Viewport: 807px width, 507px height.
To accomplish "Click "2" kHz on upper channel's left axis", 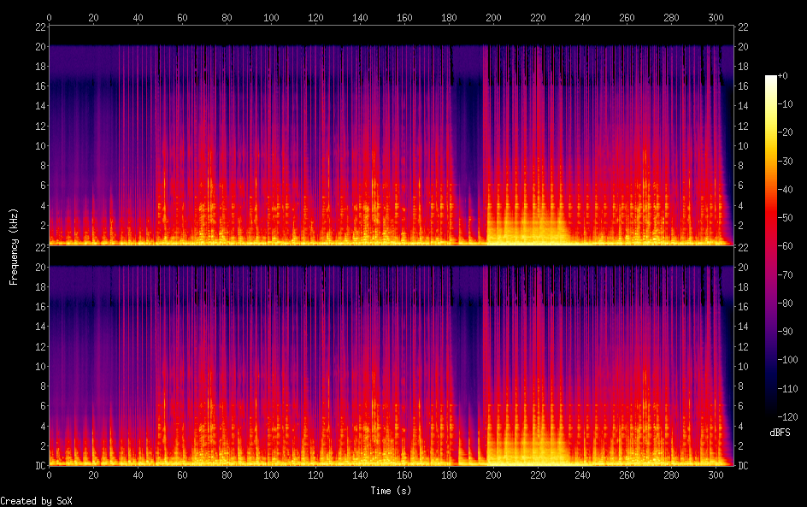I will coord(44,226).
